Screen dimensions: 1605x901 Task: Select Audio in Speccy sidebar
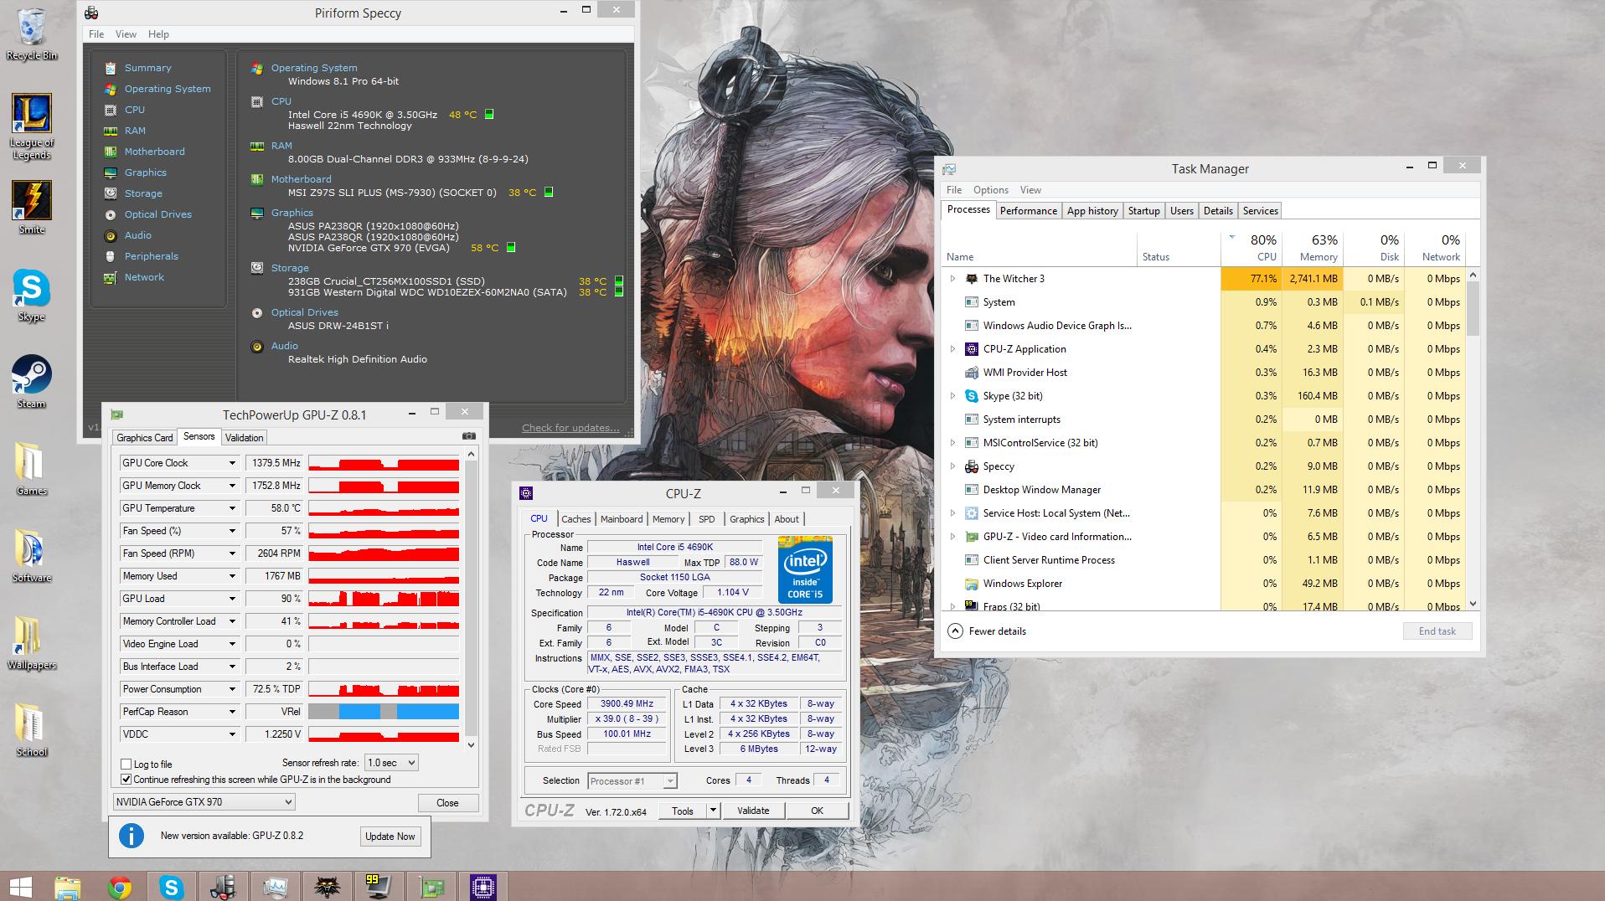[137, 235]
